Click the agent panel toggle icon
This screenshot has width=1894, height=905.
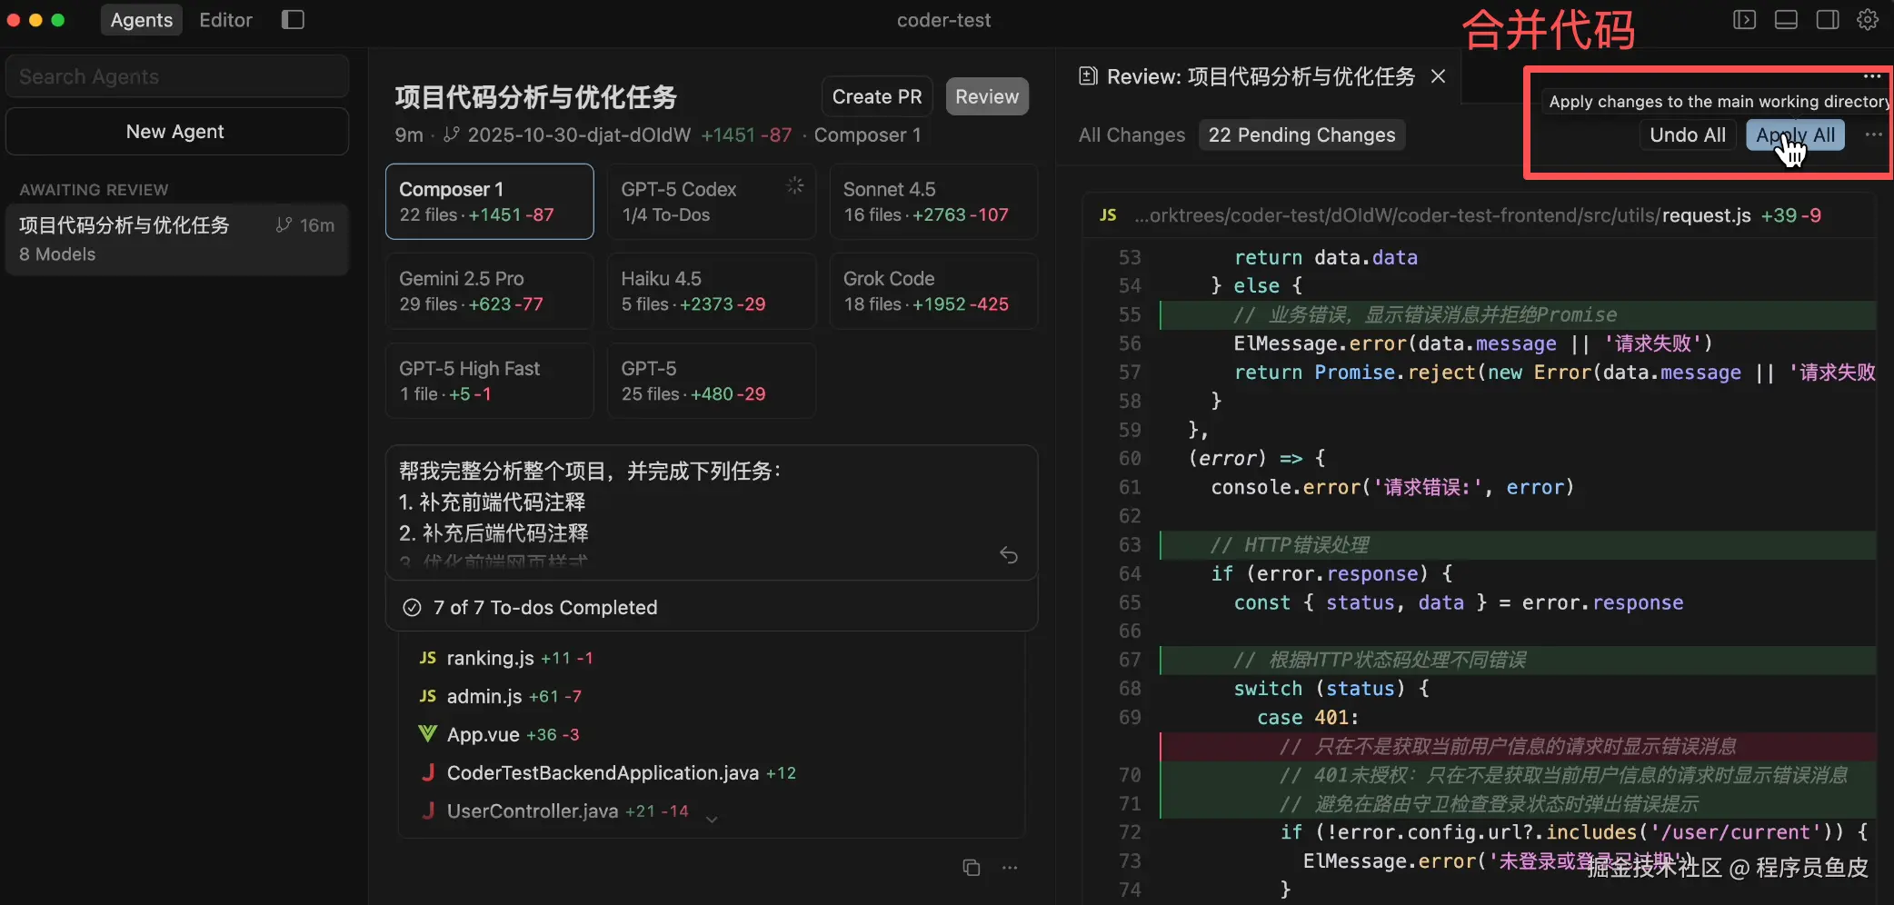[1744, 20]
